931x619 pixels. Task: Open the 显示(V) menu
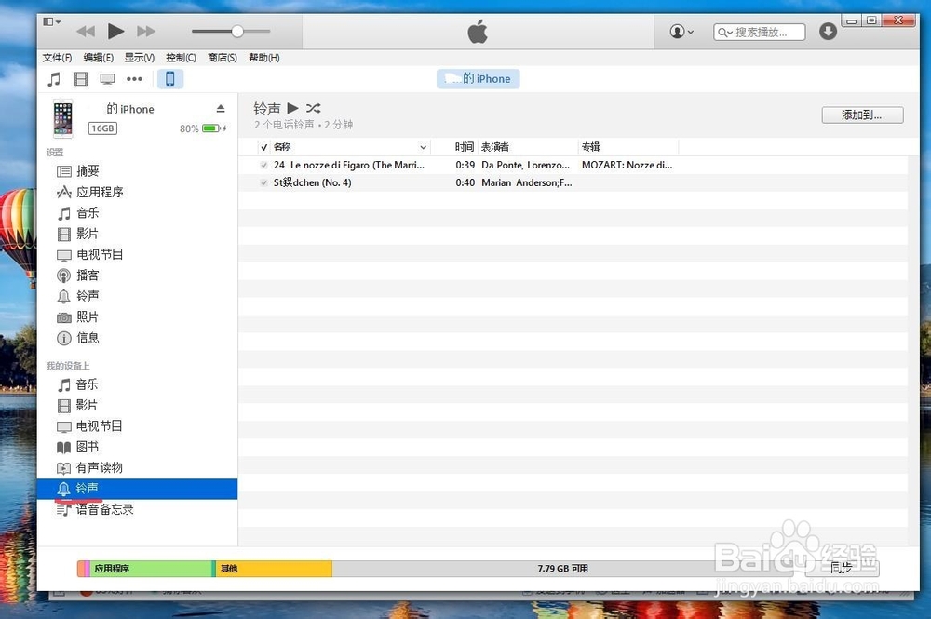pyautogui.click(x=140, y=58)
